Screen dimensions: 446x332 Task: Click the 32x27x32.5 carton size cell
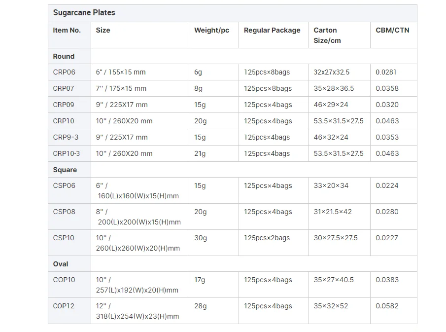pos(332,72)
